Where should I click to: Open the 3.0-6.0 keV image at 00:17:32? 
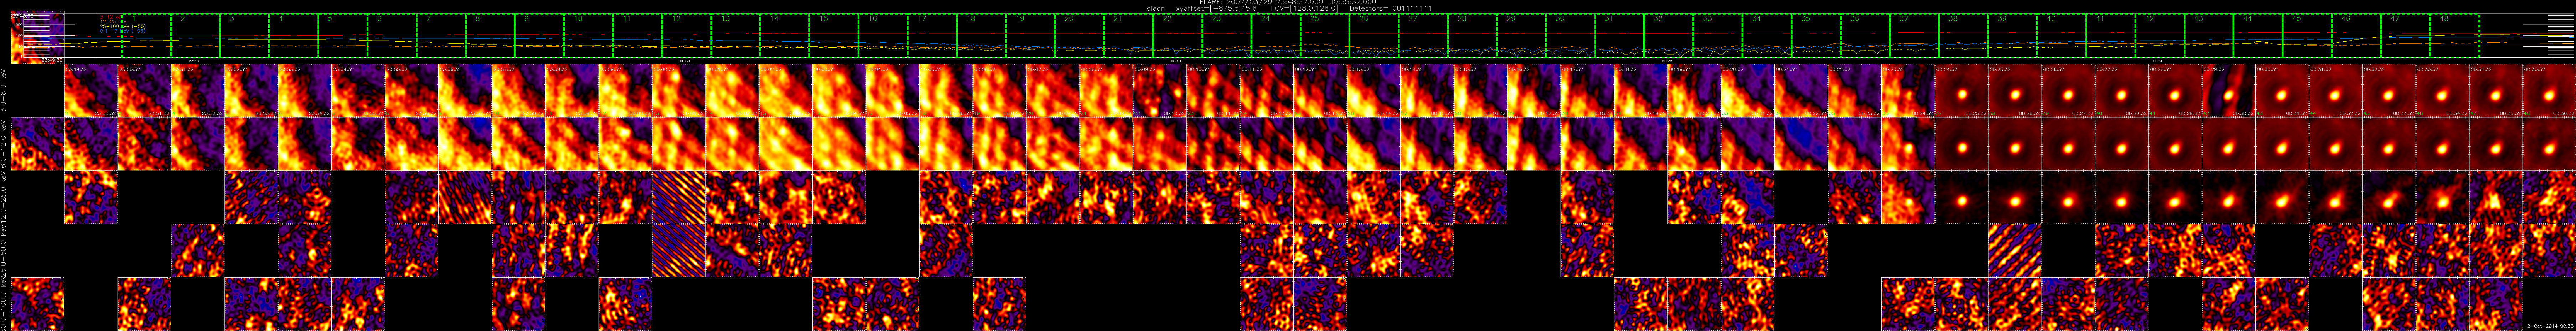(x=1587, y=91)
